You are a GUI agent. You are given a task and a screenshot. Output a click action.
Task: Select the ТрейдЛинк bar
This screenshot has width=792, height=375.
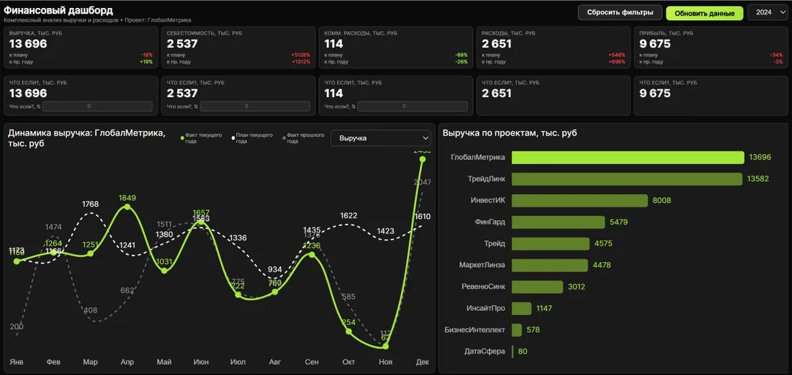(x=627, y=179)
